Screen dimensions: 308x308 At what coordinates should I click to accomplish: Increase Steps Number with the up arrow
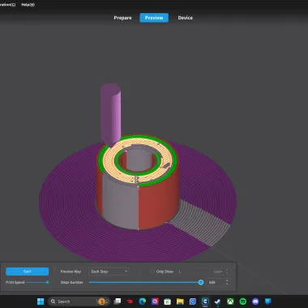pyautogui.click(x=227, y=280)
